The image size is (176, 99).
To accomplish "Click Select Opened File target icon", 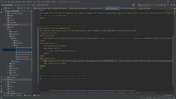I will [18, 8].
